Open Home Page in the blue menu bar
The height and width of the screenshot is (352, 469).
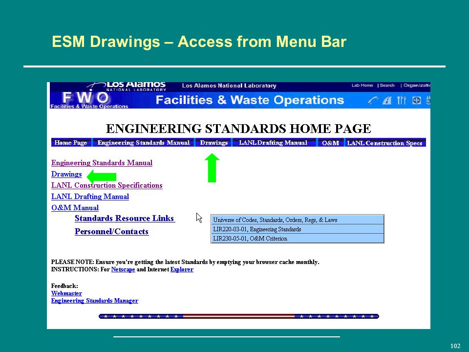[x=71, y=142]
